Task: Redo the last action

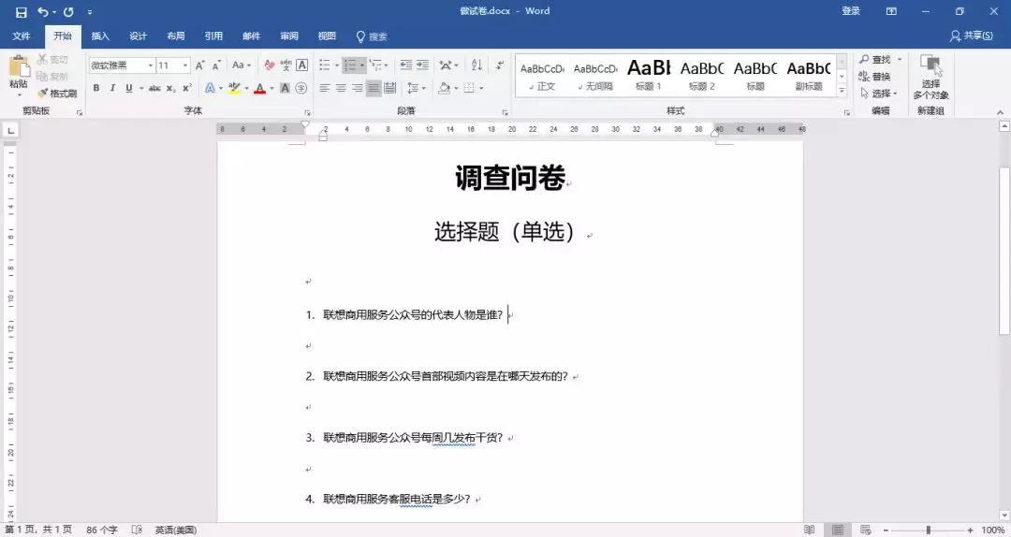Action: click(x=68, y=11)
